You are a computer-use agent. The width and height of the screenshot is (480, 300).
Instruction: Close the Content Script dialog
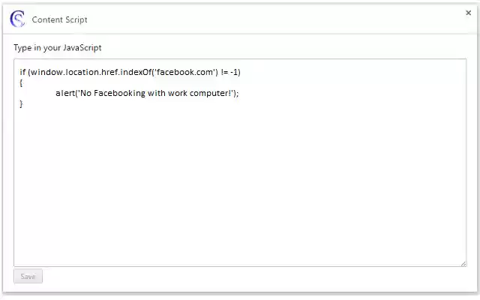469,13
